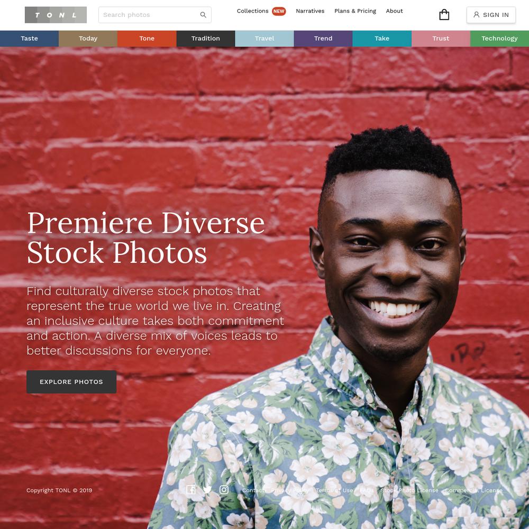Screen dimensions: 529x529
Task: Select the Tradition category tab
Action: [206, 39]
